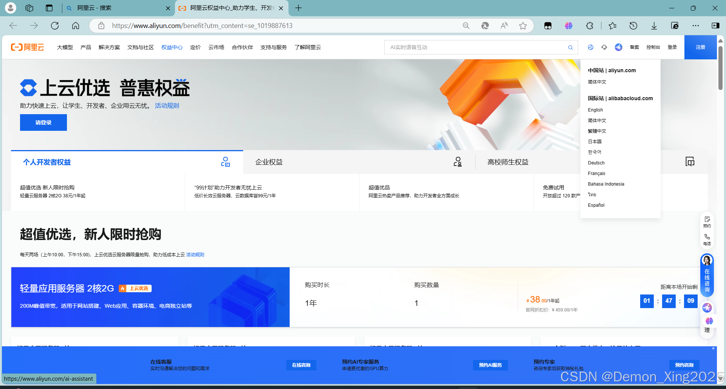Click the view site information lock icon
This screenshot has width=726, height=389.
pyautogui.click(x=101, y=26)
